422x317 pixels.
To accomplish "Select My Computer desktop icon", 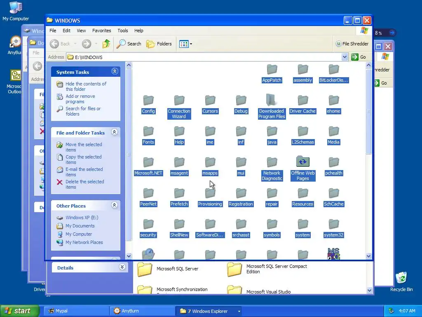I will click(16, 11).
